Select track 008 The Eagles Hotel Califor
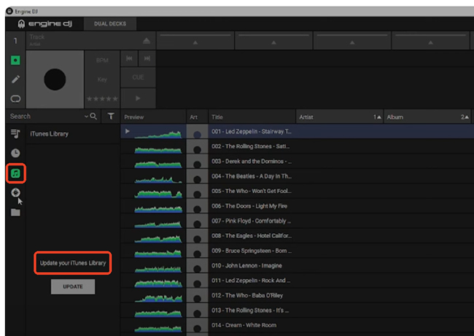 [x=297, y=235]
